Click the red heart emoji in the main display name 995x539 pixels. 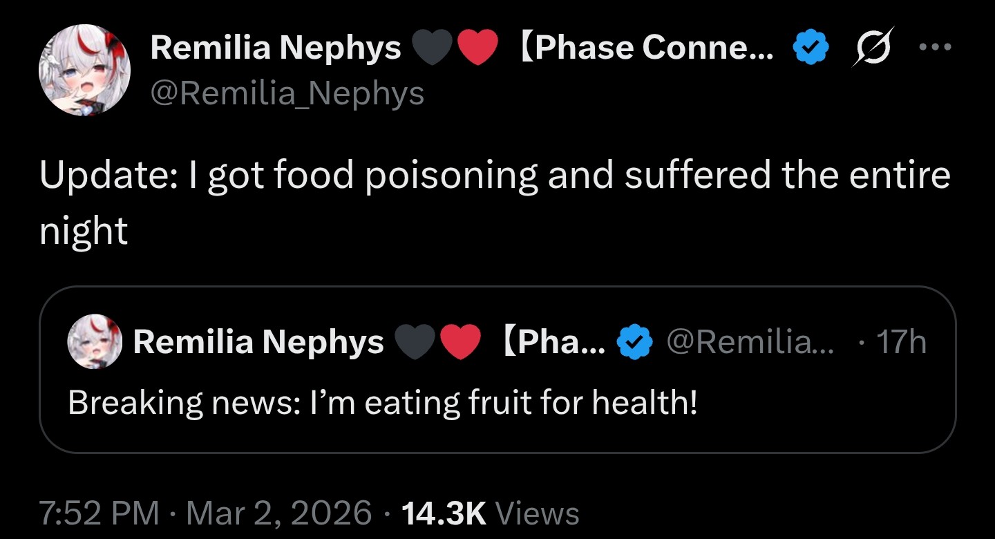pyautogui.click(x=478, y=48)
